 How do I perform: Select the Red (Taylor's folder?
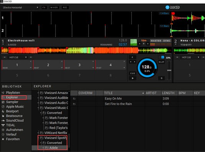click(x=57, y=128)
